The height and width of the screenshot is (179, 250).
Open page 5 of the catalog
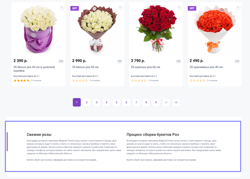tap(116, 102)
